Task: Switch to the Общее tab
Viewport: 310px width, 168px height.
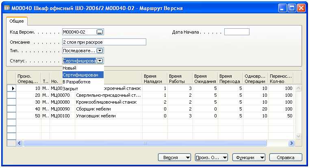Action: tap(17, 21)
